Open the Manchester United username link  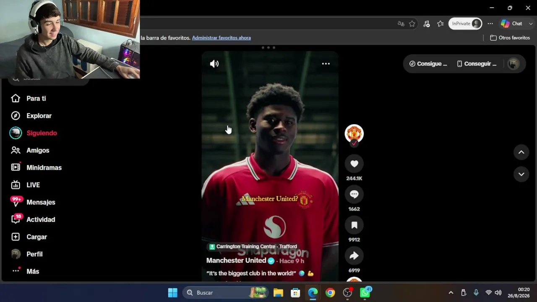click(236, 260)
